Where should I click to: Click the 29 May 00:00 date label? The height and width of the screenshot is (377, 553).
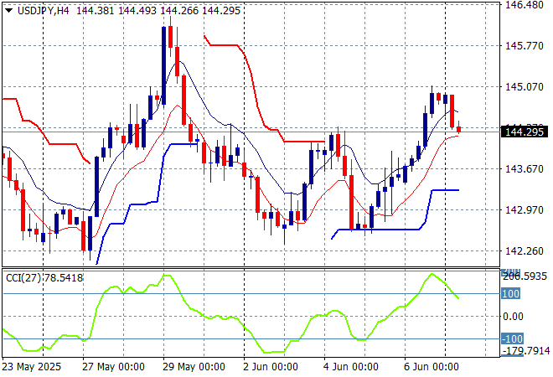point(196,367)
